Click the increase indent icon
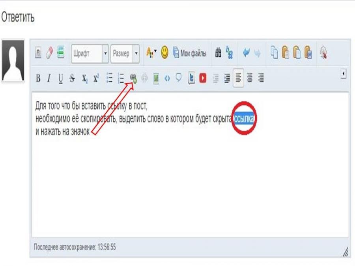The width and height of the screenshot is (355, 266). click(x=227, y=78)
